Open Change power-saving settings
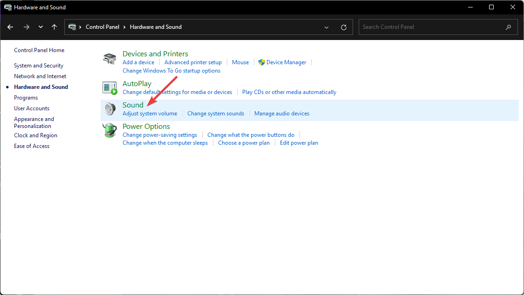The height and width of the screenshot is (295, 524). [160, 135]
